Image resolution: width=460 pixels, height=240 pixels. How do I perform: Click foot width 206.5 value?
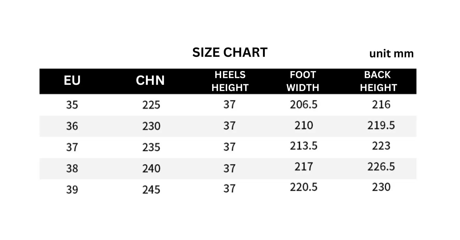click(304, 105)
